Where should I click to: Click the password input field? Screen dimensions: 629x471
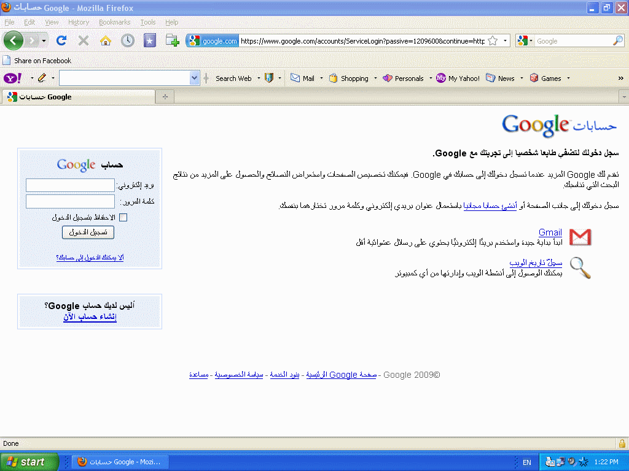pyautogui.click(x=70, y=201)
